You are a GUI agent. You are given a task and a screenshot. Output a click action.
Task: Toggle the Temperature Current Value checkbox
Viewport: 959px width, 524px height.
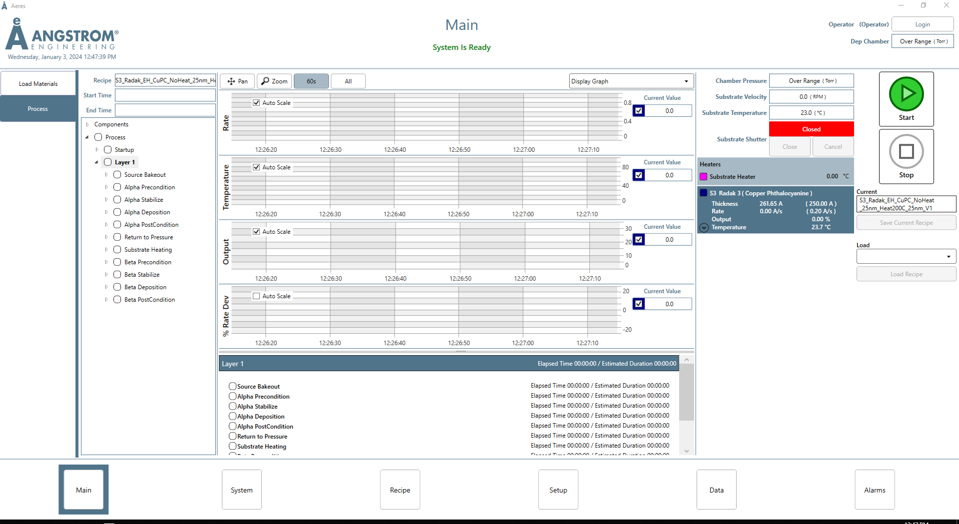click(639, 175)
